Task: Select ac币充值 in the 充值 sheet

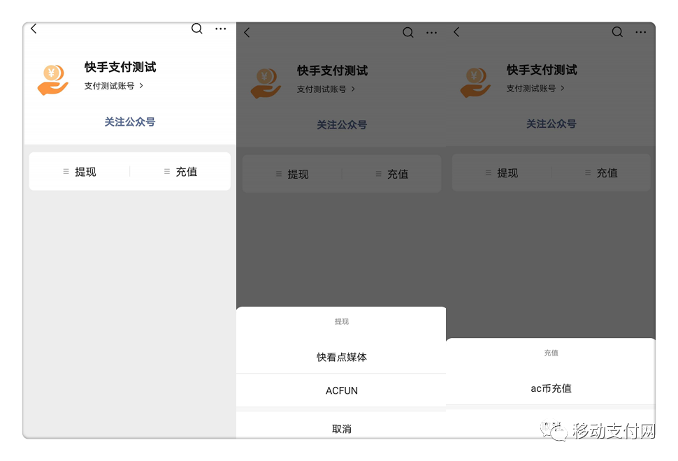Action: tap(551, 388)
